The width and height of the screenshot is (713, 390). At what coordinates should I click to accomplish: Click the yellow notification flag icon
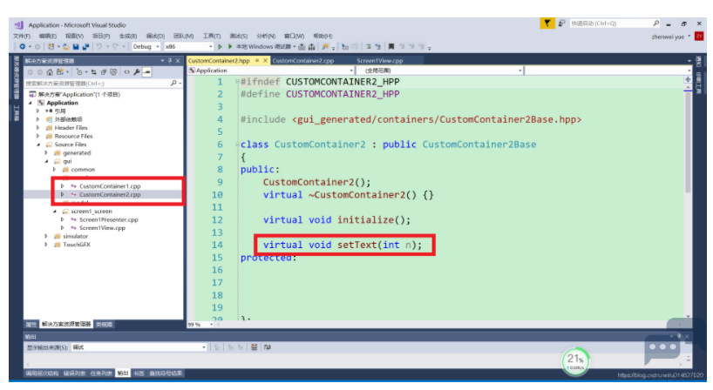[547, 24]
